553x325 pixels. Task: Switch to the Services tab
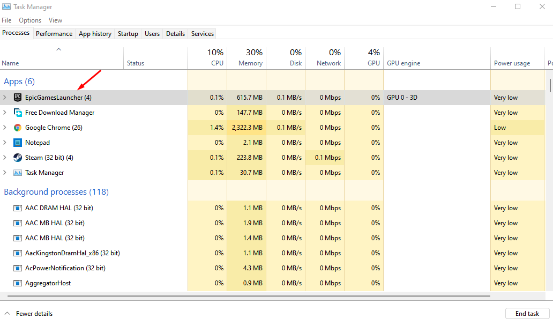[203, 34]
